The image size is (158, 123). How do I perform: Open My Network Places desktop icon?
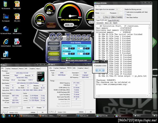click(6, 30)
